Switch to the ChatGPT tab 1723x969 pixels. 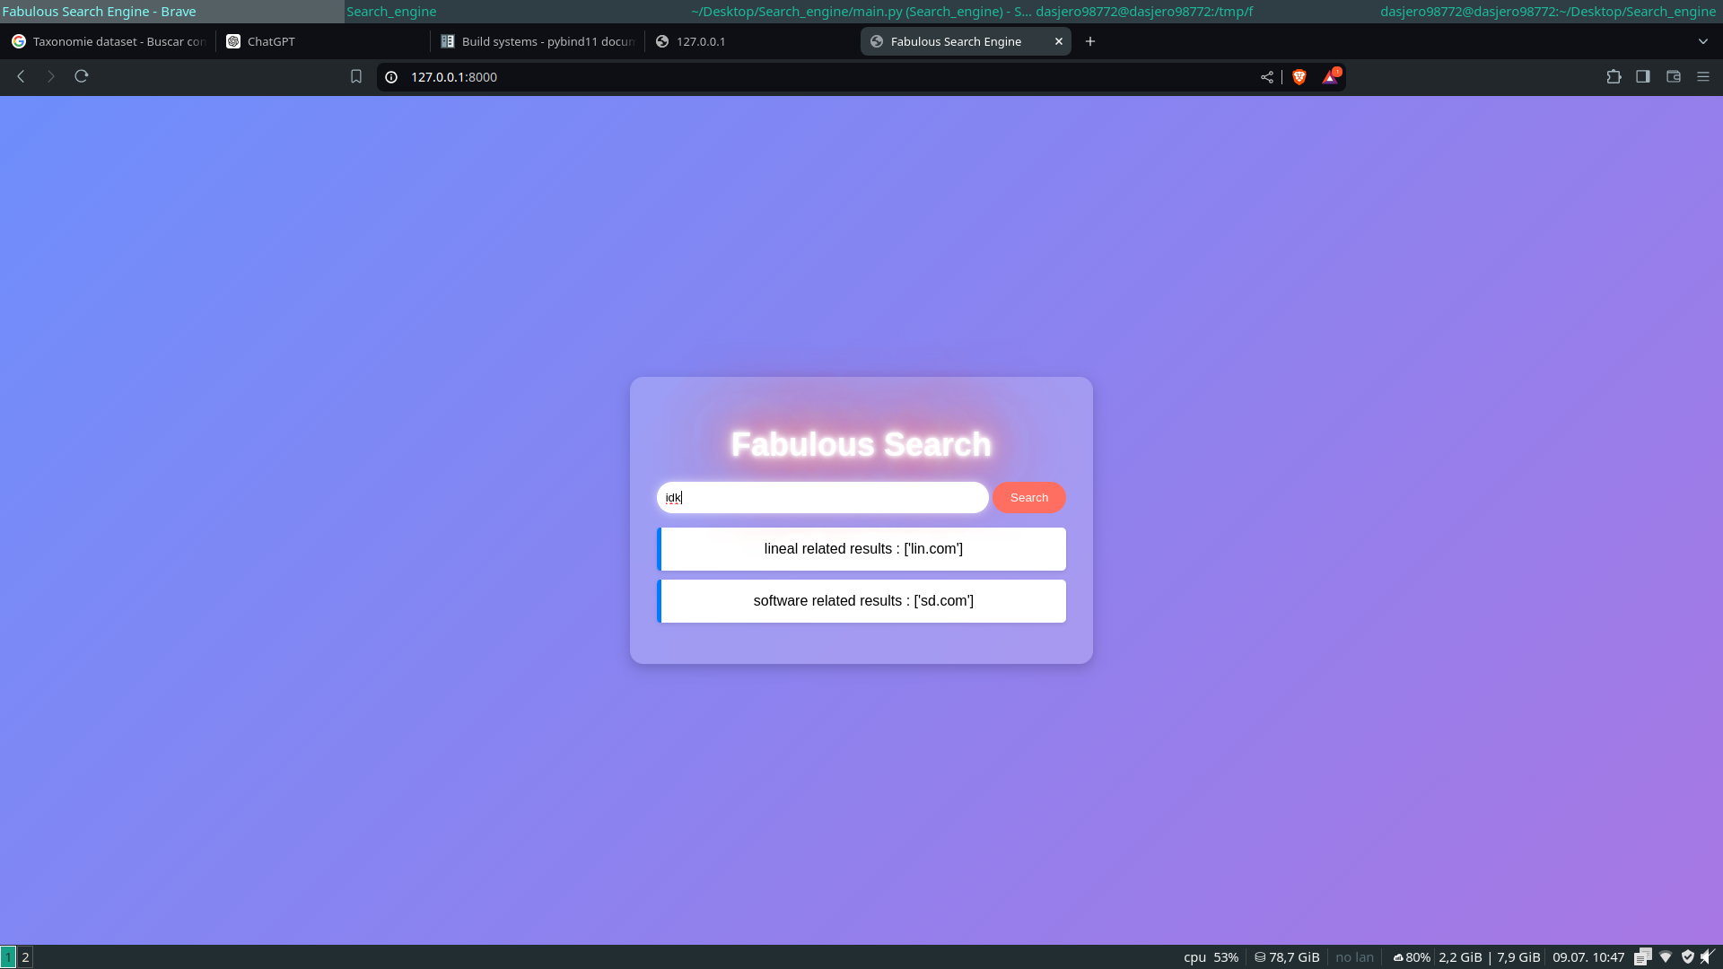(322, 41)
